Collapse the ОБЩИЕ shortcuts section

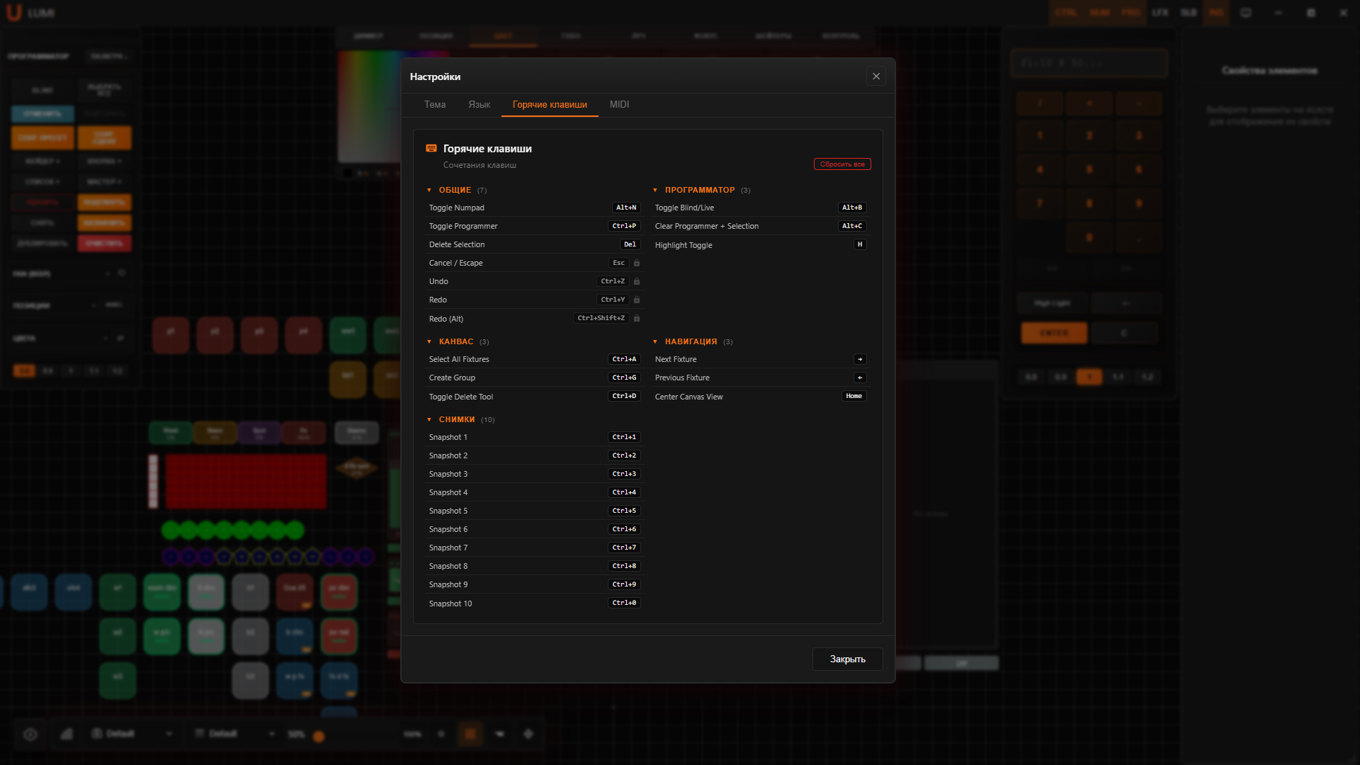point(456,190)
